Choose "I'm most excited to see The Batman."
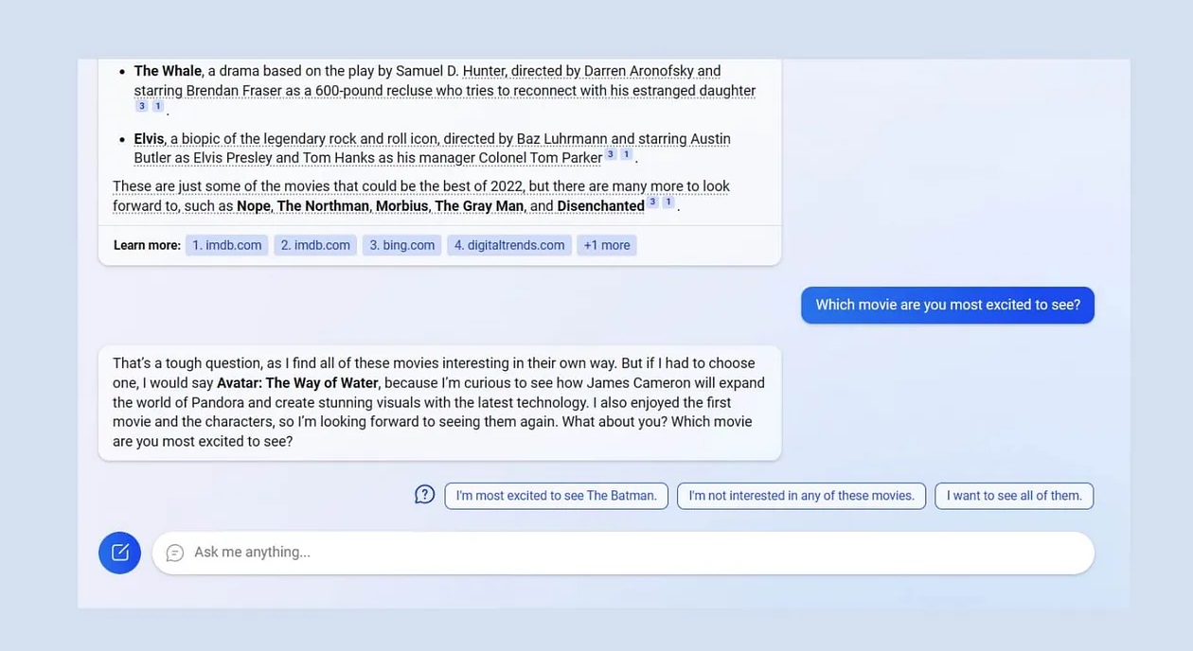The width and height of the screenshot is (1193, 651). (557, 496)
